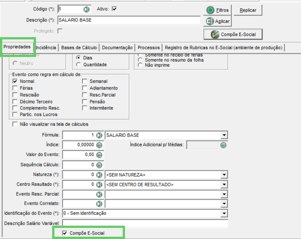
Task: Click the Compõe E-Social button
Action: (x=233, y=35)
